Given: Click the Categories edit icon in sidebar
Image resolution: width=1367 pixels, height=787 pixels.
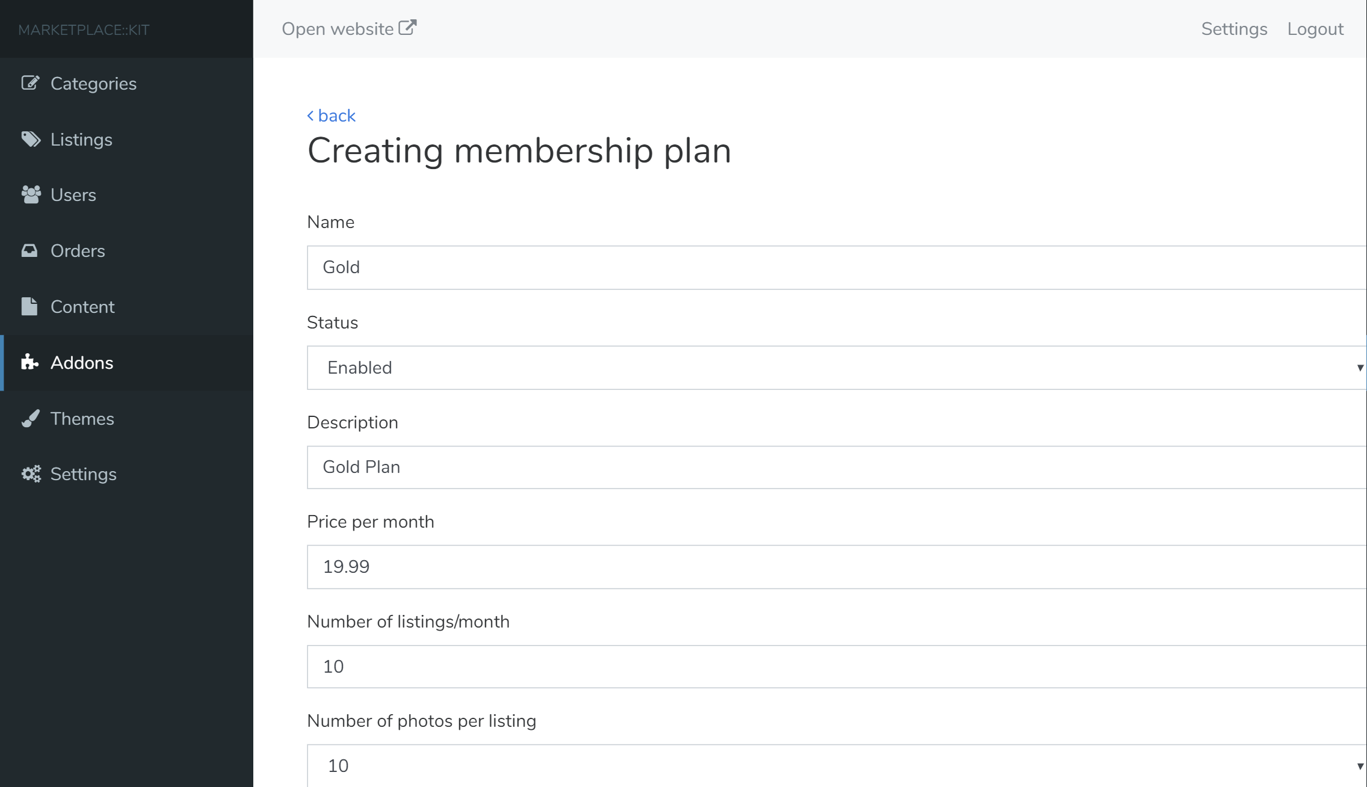Looking at the screenshot, I should coord(30,83).
